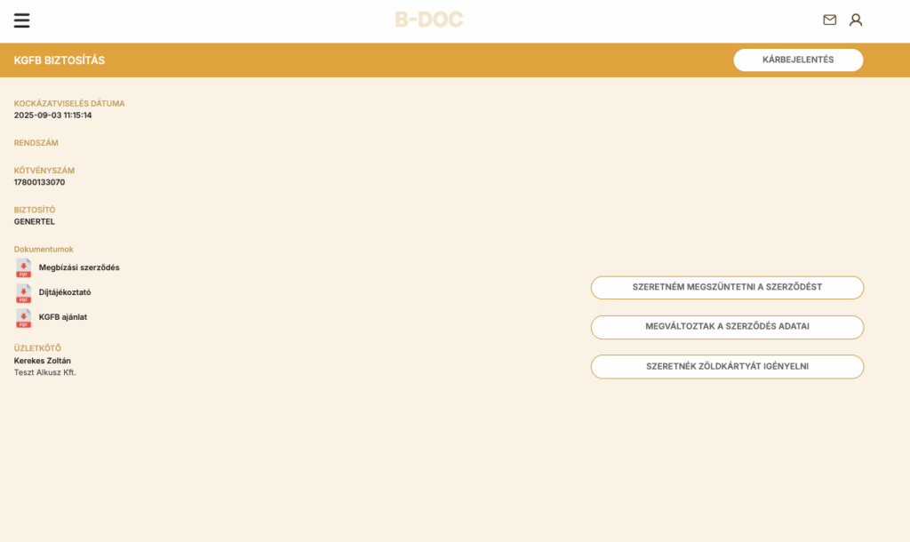Open the Díjtájékoztató document link
910x542 pixels.
point(65,292)
